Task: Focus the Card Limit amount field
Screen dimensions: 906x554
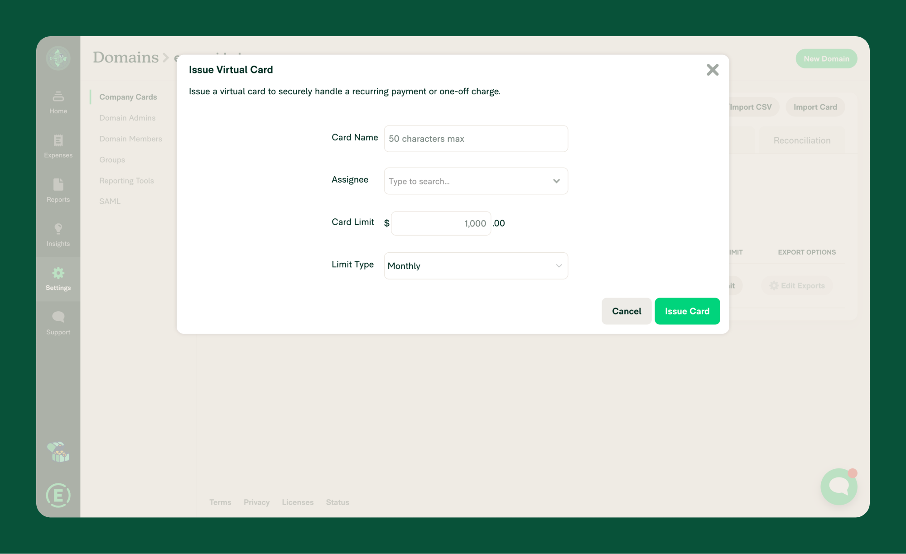Action: click(x=441, y=223)
